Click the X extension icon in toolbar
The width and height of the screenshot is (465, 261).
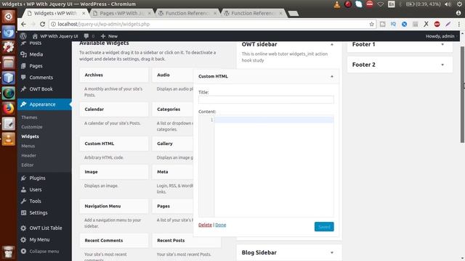[426, 24]
